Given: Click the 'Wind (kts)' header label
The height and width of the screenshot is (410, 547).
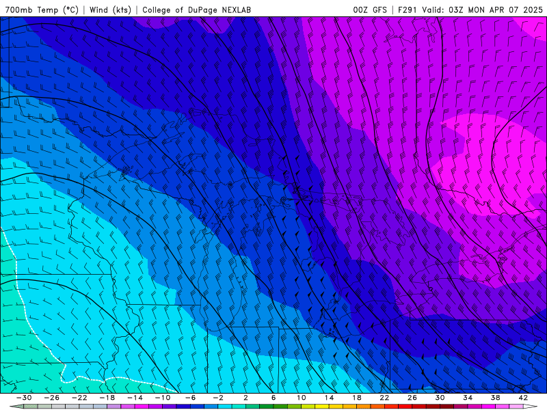Looking at the screenshot, I should pyautogui.click(x=110, y=10).
